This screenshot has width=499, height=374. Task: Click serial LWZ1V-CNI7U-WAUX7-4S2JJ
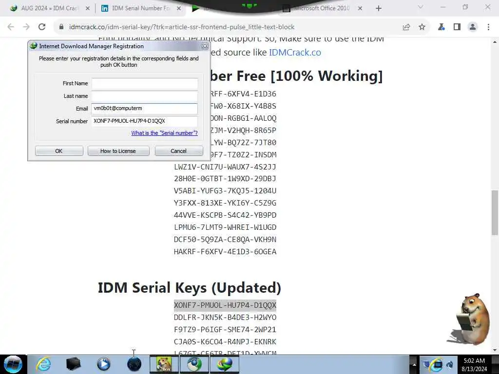tap(225, 167)
